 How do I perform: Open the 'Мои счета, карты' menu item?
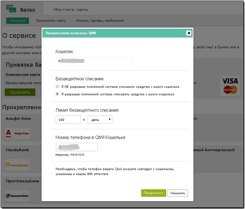[x=71, y=10]
